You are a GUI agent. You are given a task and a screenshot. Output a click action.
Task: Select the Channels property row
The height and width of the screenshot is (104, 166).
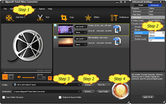pos(148,33)
